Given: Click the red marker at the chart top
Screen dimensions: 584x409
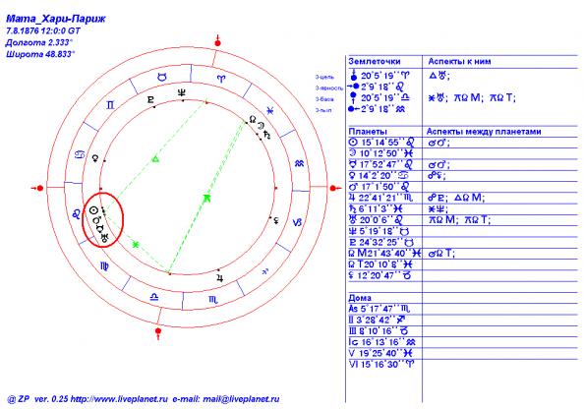Looking at the screenshot, I should point(218,41).
